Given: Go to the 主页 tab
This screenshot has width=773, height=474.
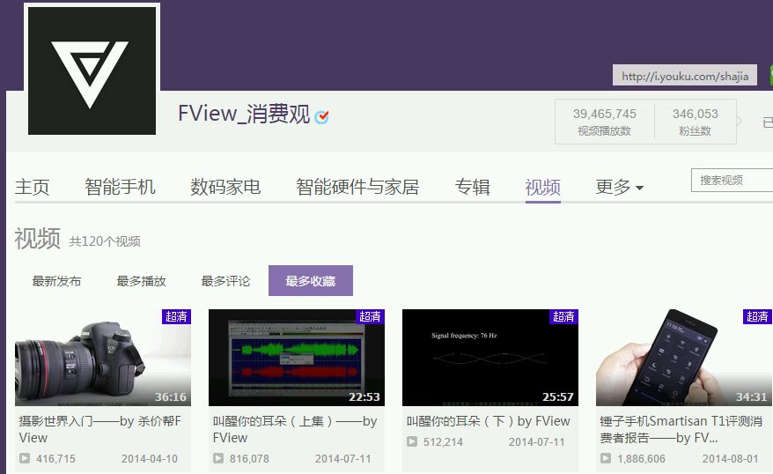Looking at the screenshot, I should point(32,188).
